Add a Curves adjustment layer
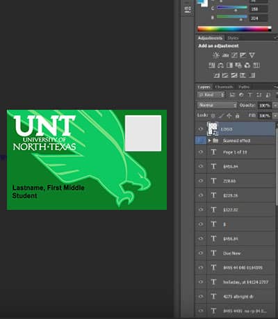Image resolution: width=278 pixels, height=319 pixels. (x=234, y=55)
